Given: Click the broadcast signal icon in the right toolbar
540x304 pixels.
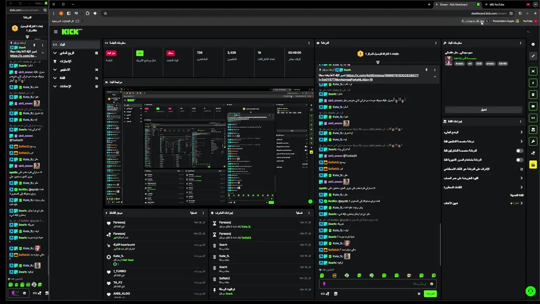Looking at the screenshot, I should 533,118.
